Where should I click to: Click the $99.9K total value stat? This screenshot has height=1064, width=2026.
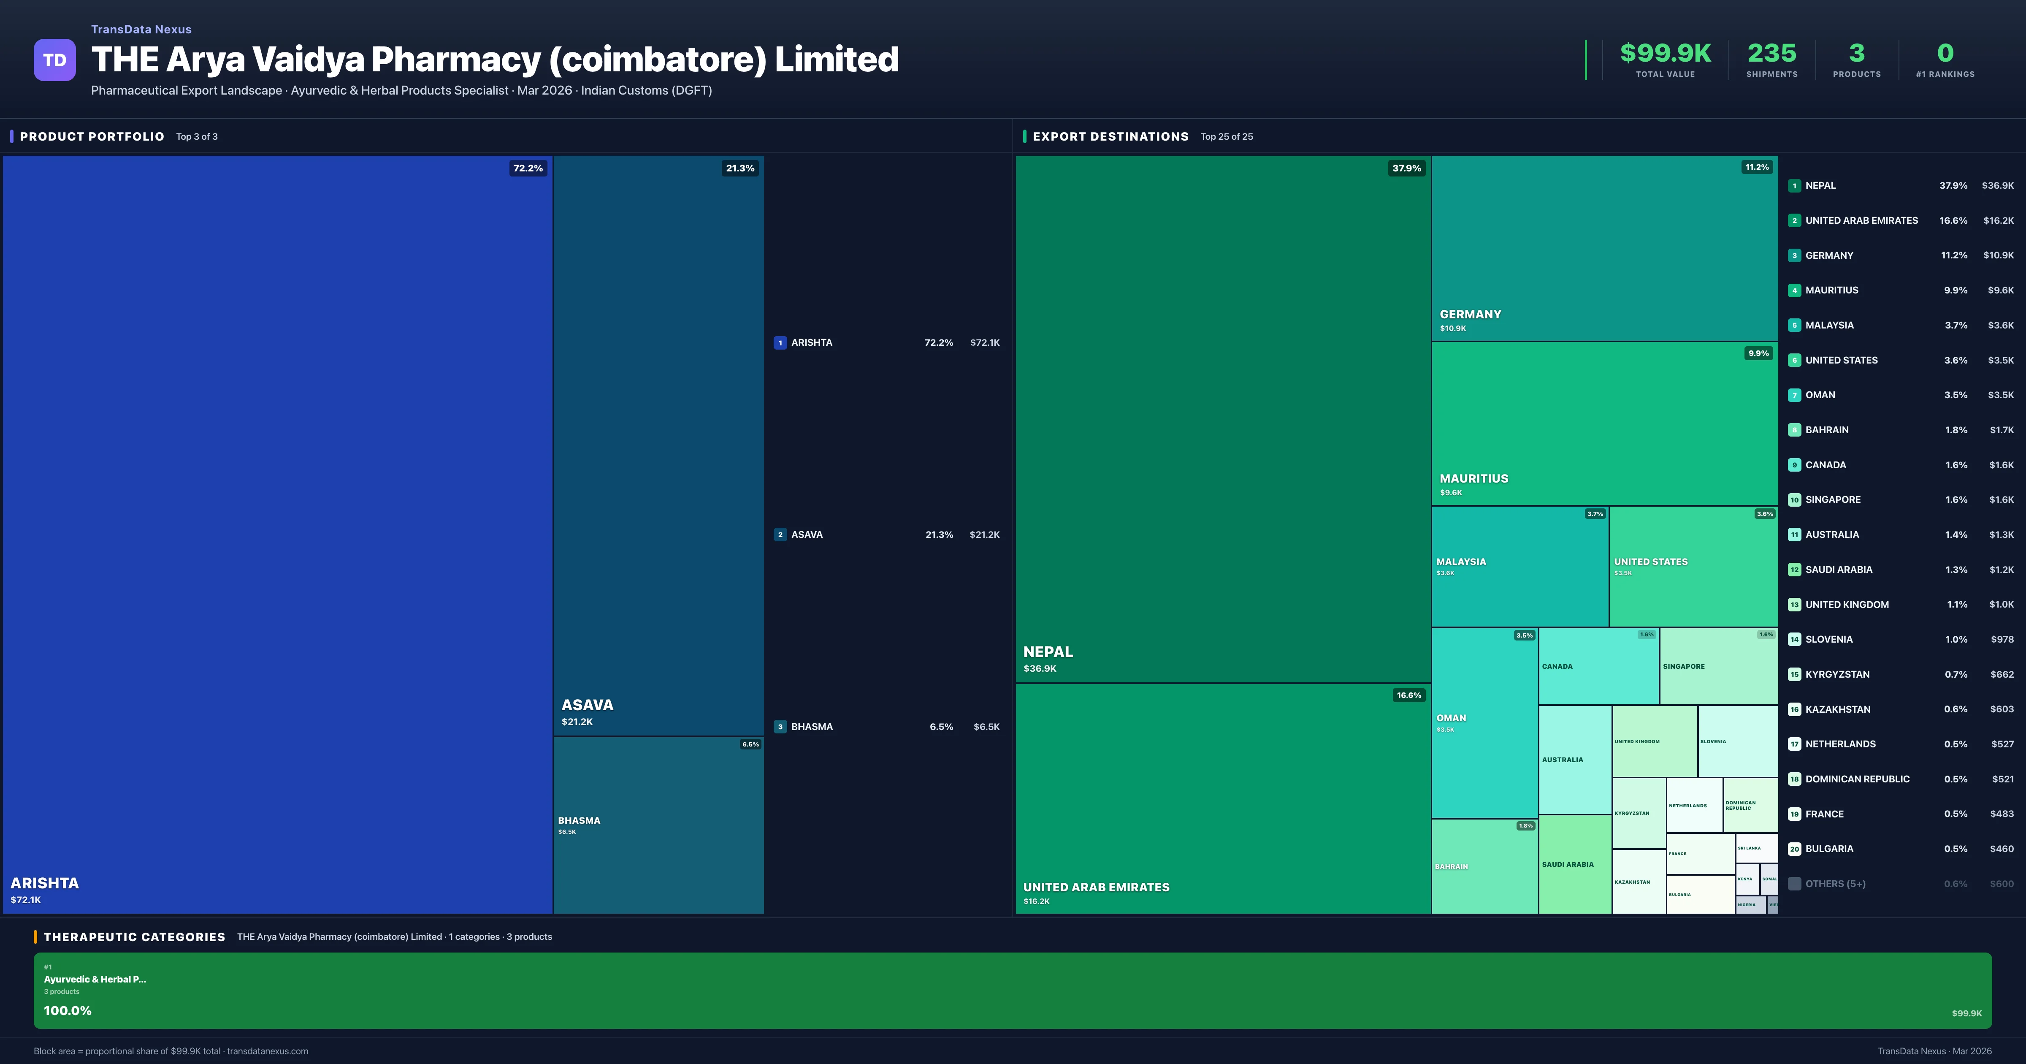coord(1665,54)
